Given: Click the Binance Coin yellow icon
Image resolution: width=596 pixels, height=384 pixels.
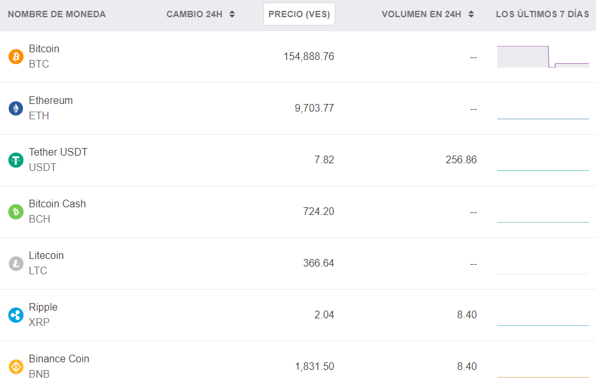Looking at the screenshot, I should 16,367.
